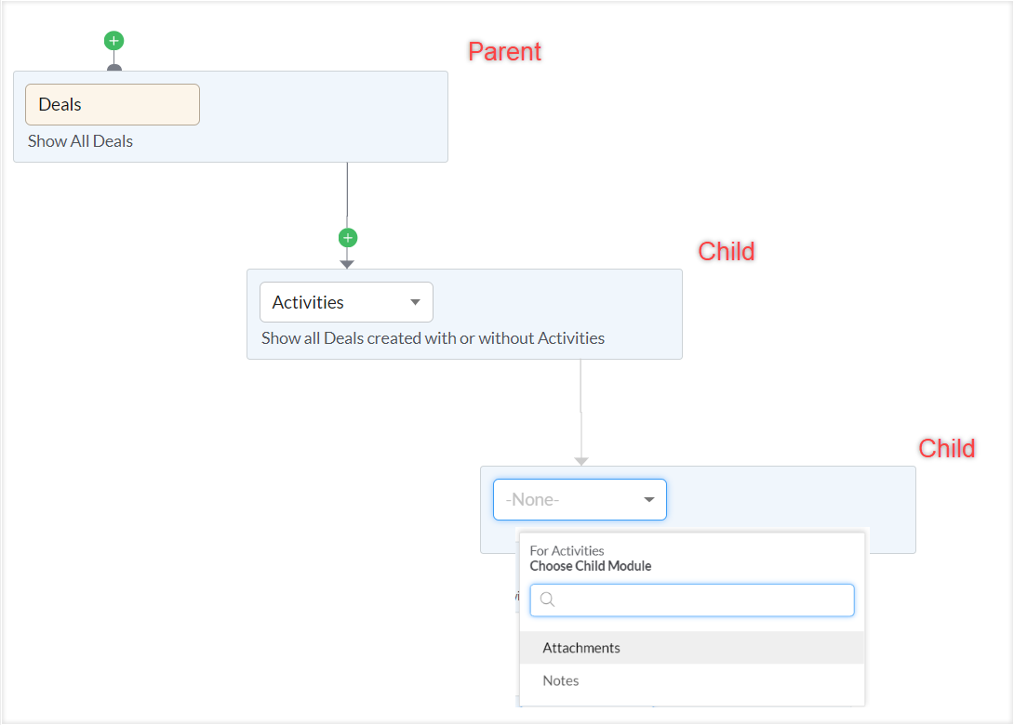Click the caret arrow on the Activities dropdown
This screenshot has height=725, width=1014.
coord(416,302)
